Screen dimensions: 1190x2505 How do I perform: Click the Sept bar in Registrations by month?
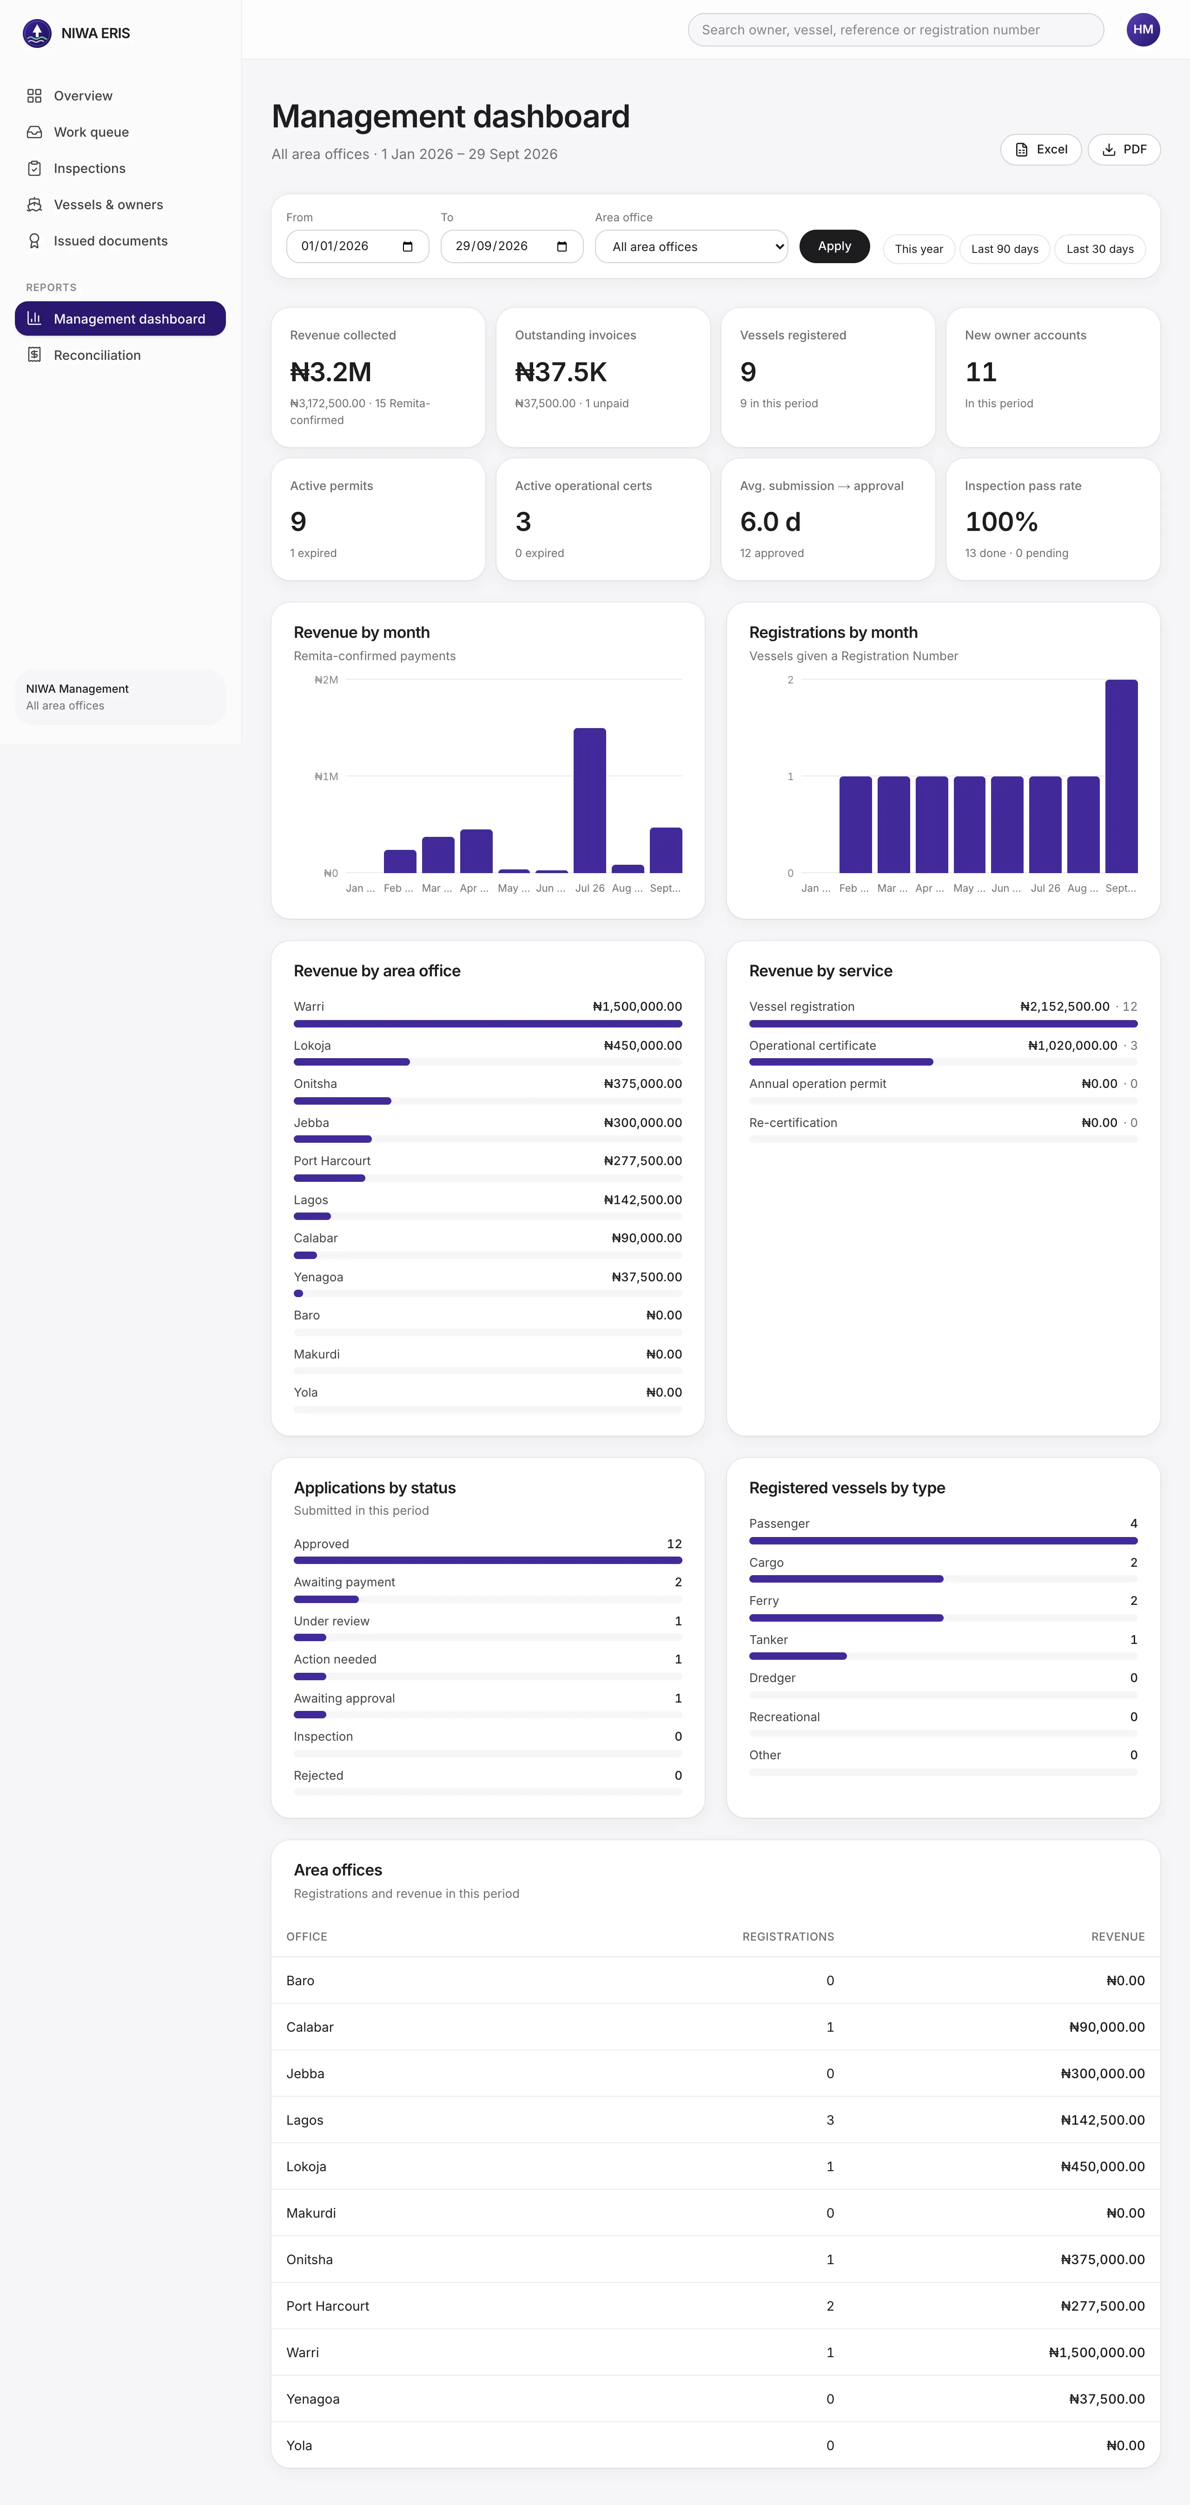(x=1121, y=776)
